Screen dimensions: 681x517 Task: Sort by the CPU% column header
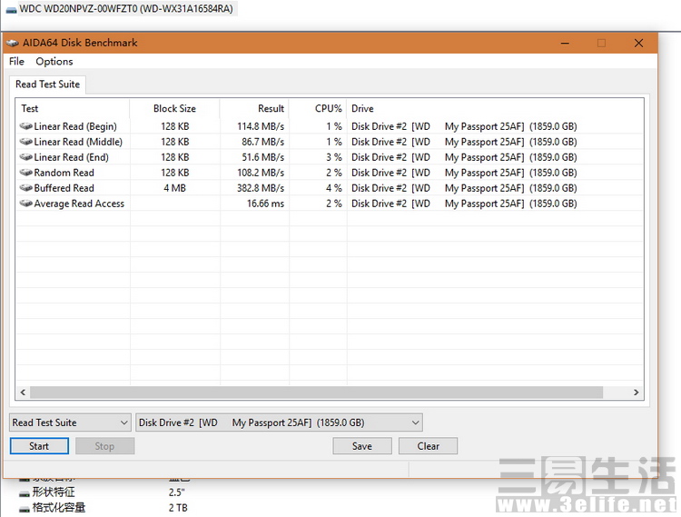coord(318,109)
